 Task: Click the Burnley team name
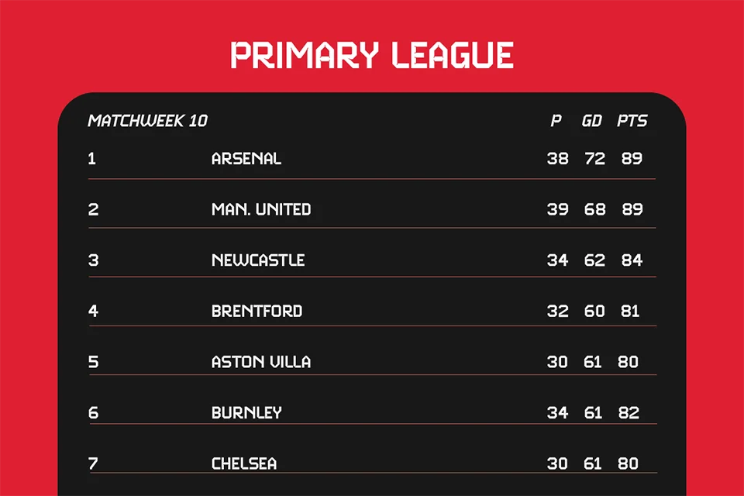(246, 413)
